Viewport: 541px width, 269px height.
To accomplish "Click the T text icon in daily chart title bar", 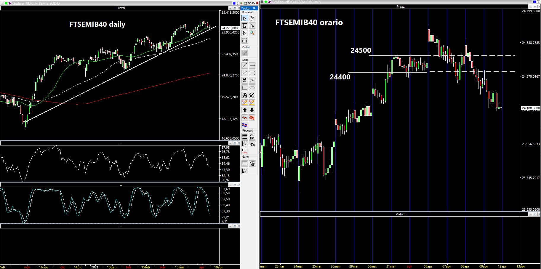I will (x=238, y=3).
